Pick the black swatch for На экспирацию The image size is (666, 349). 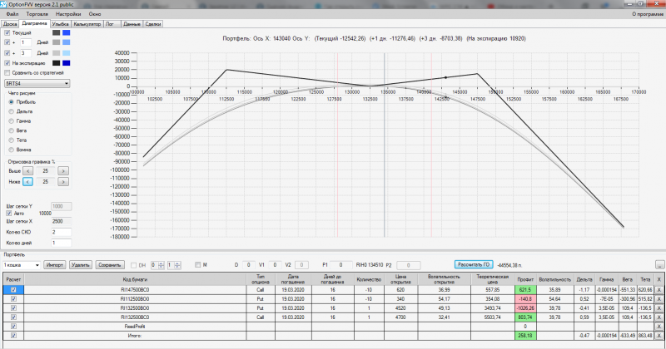(x=56, y=63)
